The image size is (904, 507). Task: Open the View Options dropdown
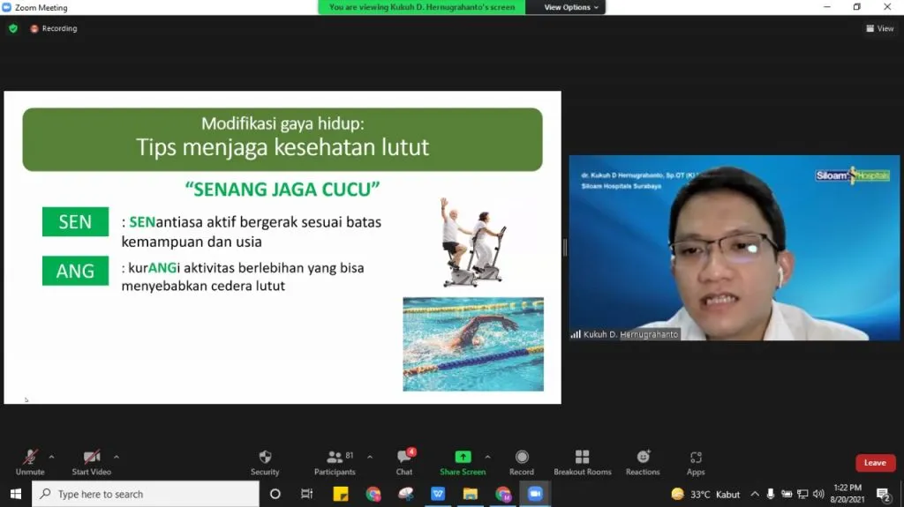click(571, 7)
